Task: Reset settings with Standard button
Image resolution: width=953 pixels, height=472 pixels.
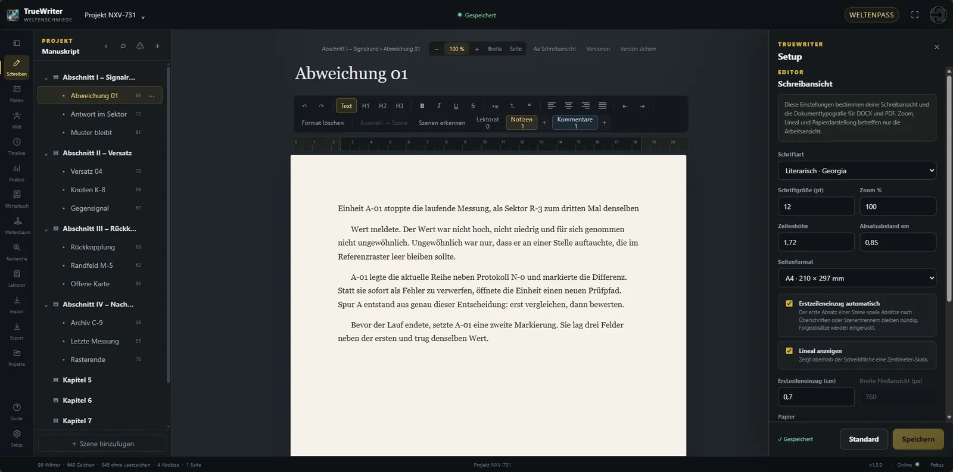Action: tap(864, 439)
